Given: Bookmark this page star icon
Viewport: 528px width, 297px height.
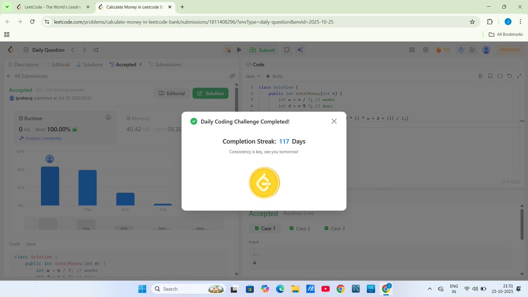Looking at the screenshot, I should coord(472,22).
